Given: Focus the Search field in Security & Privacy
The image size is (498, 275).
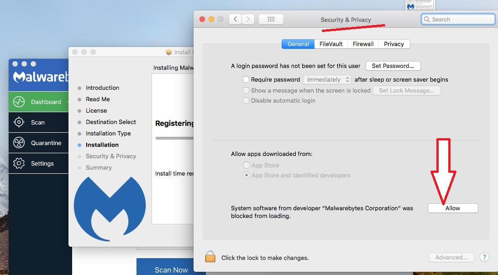Looking at the screenshot, I should click(458, 19).
